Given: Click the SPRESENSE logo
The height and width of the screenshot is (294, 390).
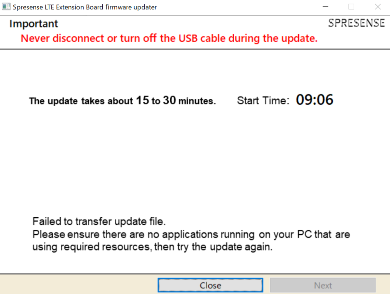Looking at the screenshot, I should (356, 23).
